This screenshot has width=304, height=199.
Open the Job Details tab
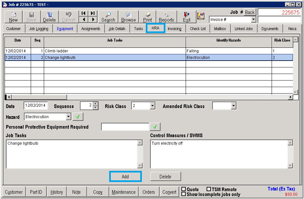tap(117, 29)
